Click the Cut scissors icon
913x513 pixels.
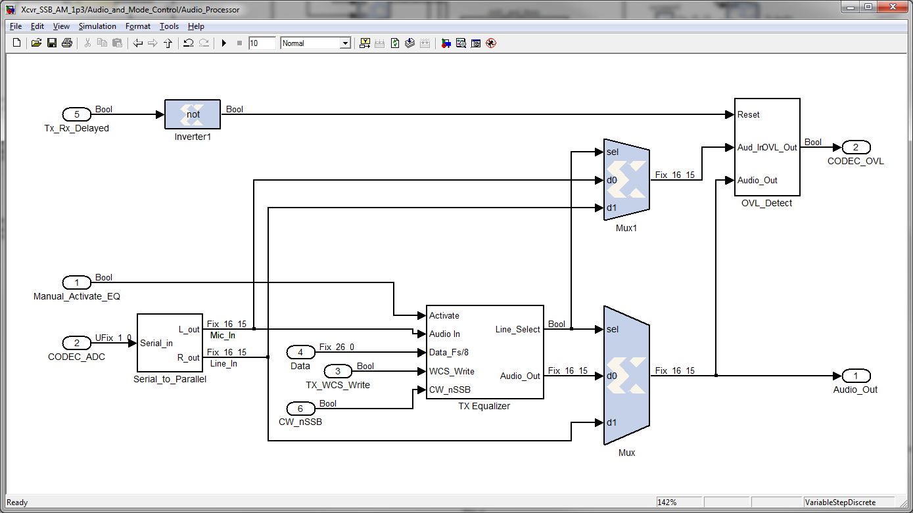tap(87, 43)
